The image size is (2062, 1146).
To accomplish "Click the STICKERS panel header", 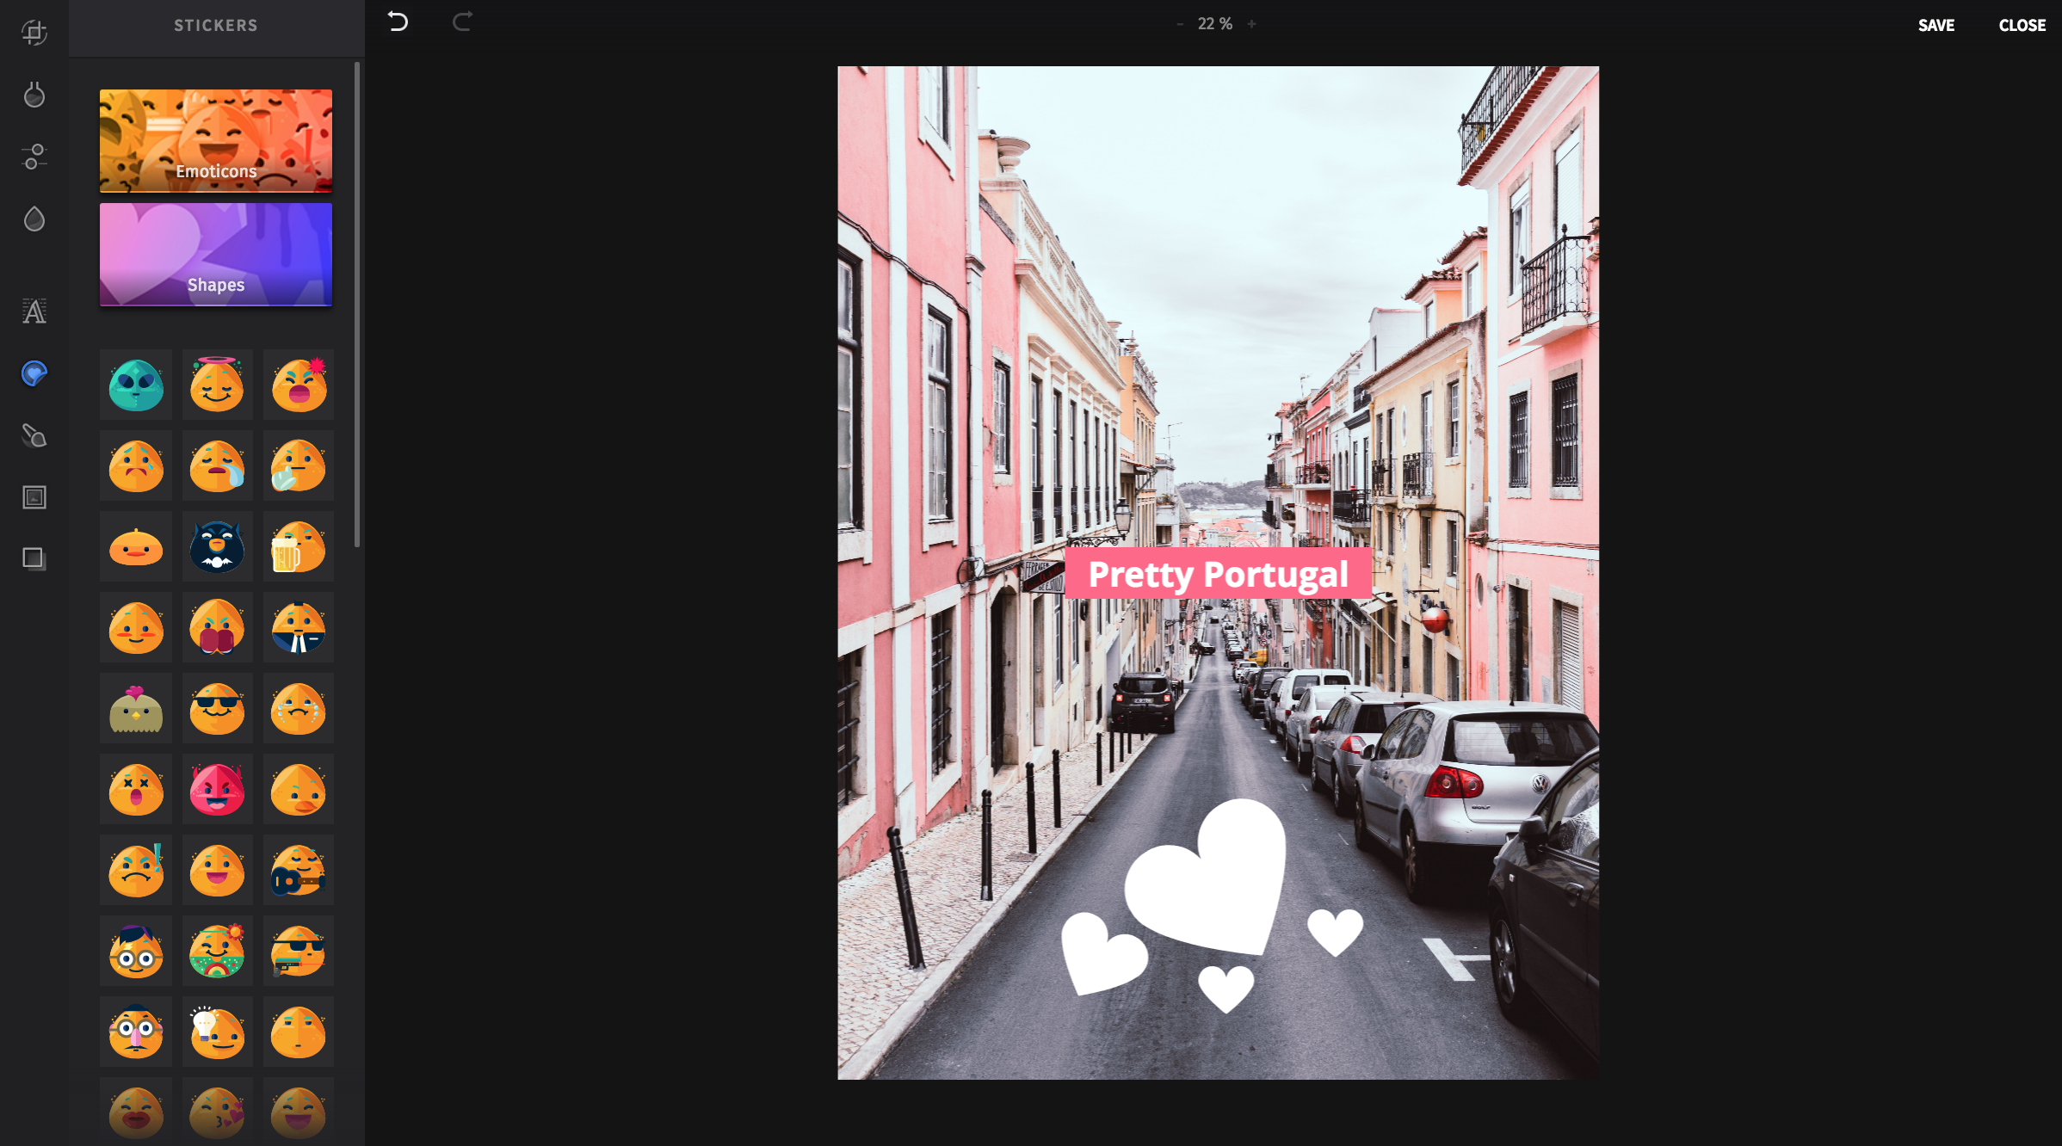I will [216, 26].
